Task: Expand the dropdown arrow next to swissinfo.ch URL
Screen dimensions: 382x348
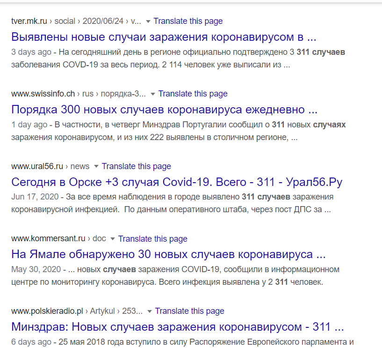Action: point(153,94)
